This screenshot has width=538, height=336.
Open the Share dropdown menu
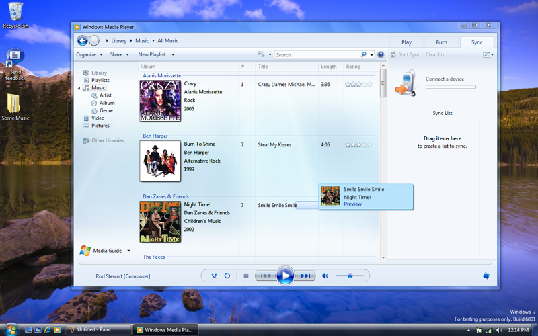click(x=120, y=54)
